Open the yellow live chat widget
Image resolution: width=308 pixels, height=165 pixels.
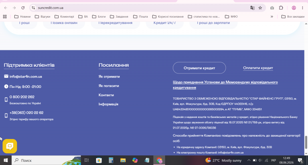10,146
